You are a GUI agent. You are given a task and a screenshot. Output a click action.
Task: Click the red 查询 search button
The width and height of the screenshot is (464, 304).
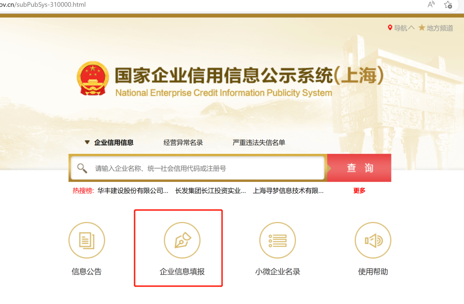tap(359, 168)
